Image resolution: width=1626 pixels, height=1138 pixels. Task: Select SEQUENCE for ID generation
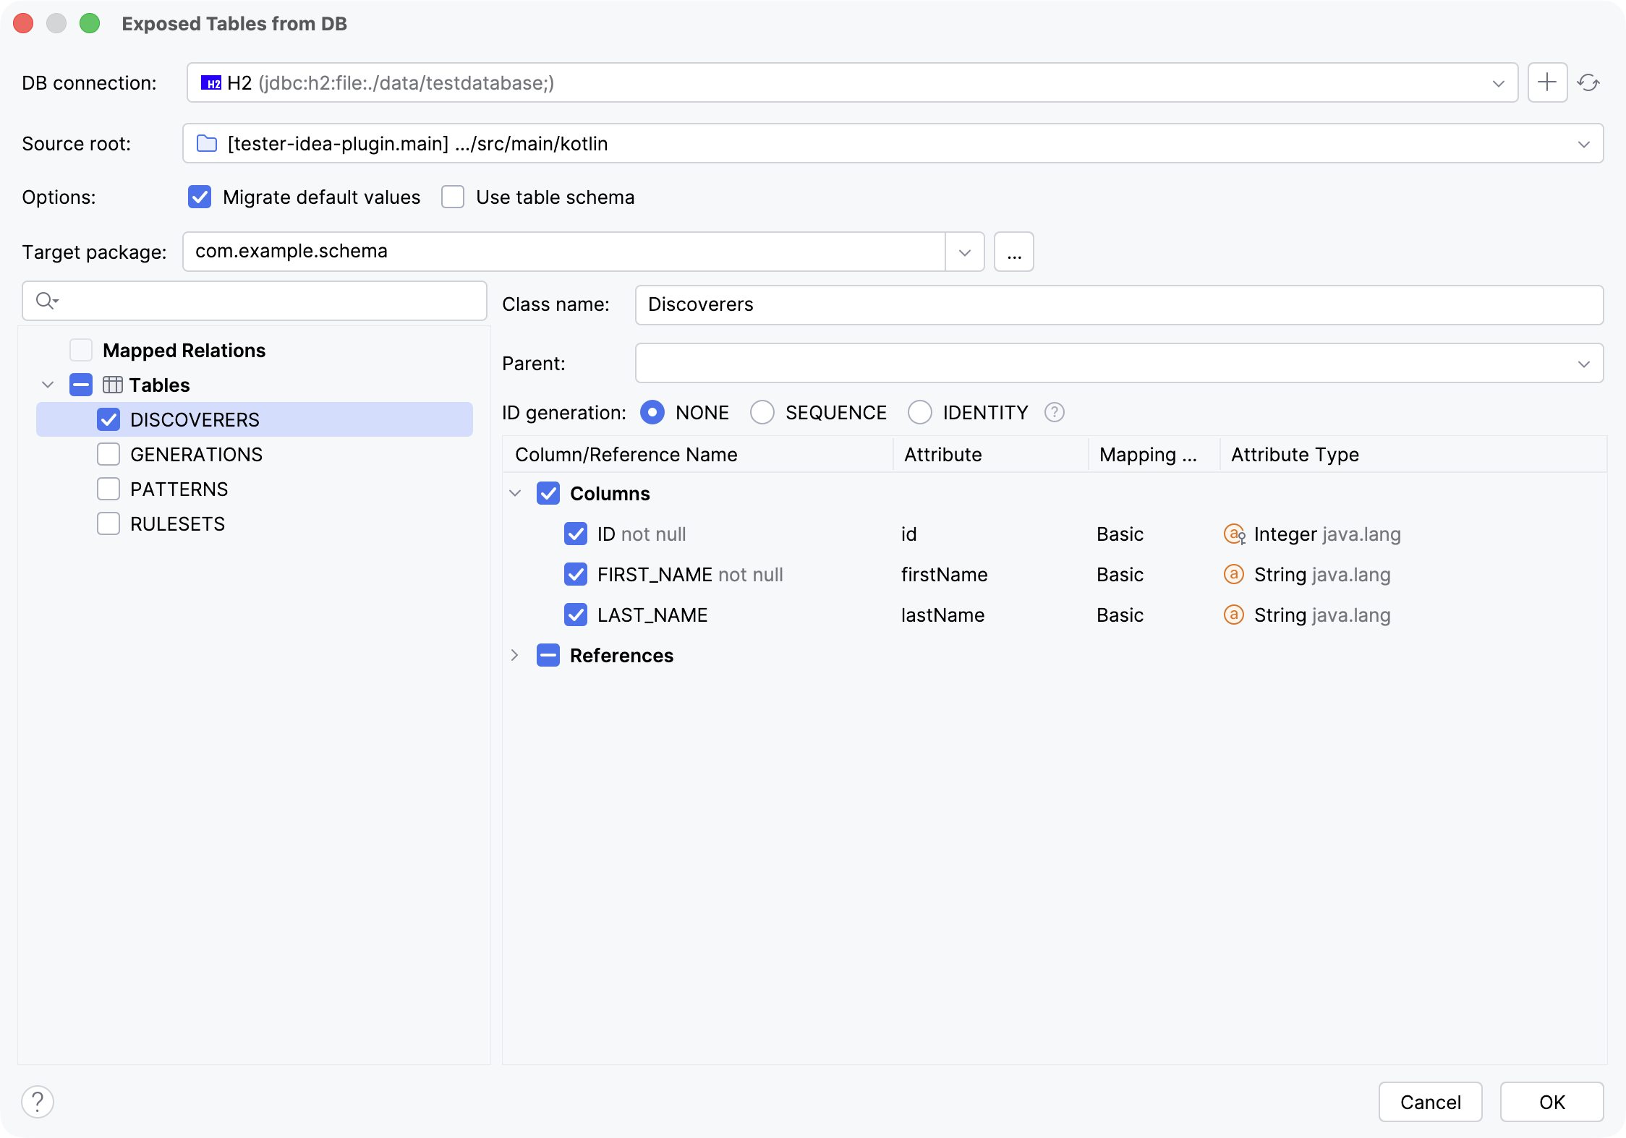point(762,412)
